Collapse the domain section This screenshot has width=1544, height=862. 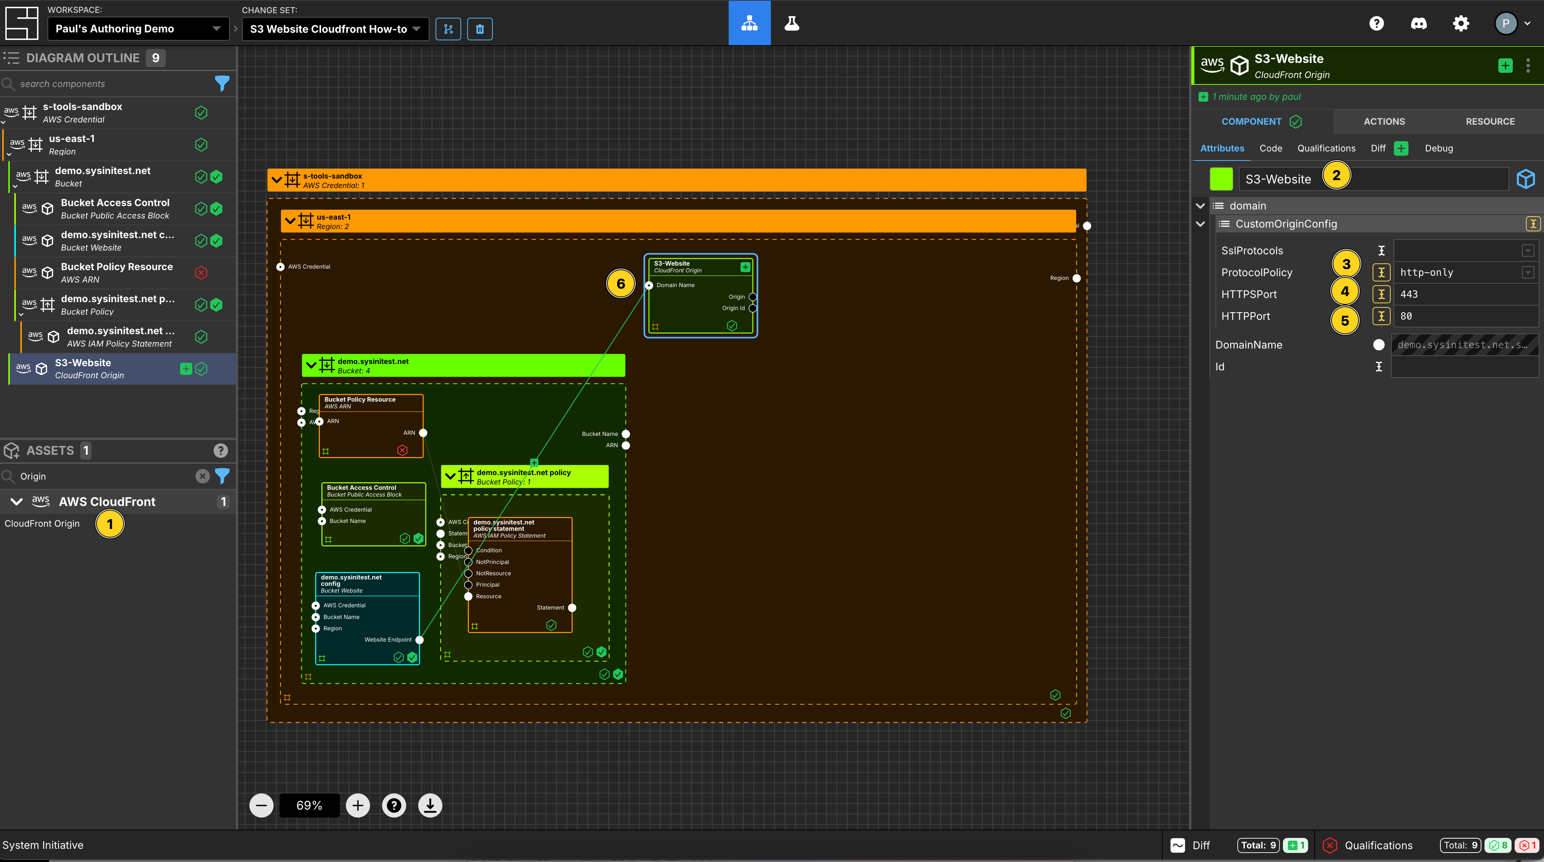1200,206
